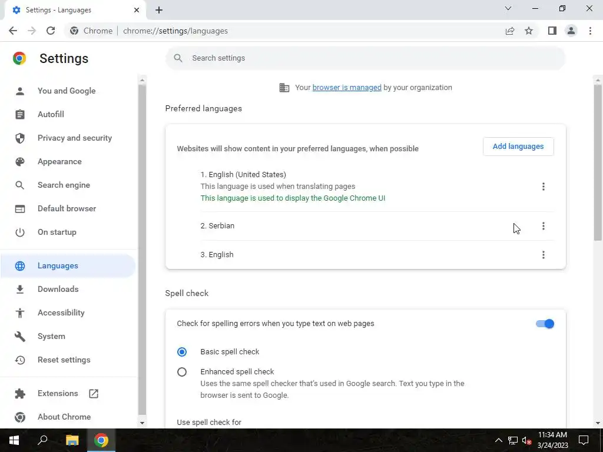Open the side panel icon
Viewport: 603px width, 452px height.
point(552,31)
